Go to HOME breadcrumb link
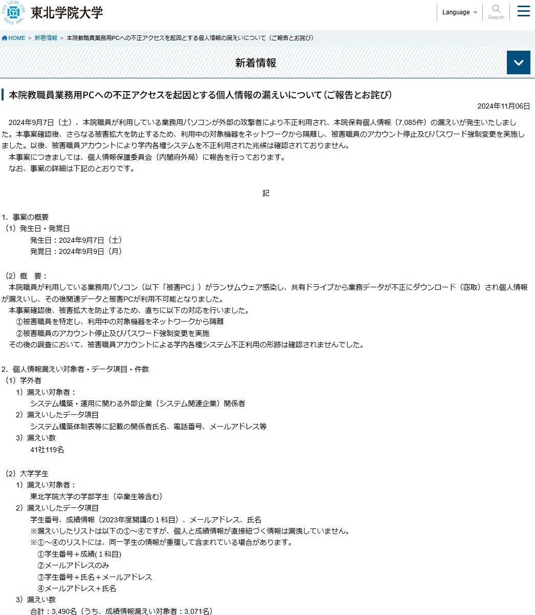 coord(16,38)
